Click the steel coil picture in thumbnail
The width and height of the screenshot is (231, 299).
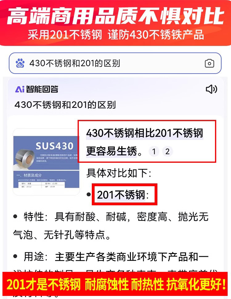tap(24, 157)
